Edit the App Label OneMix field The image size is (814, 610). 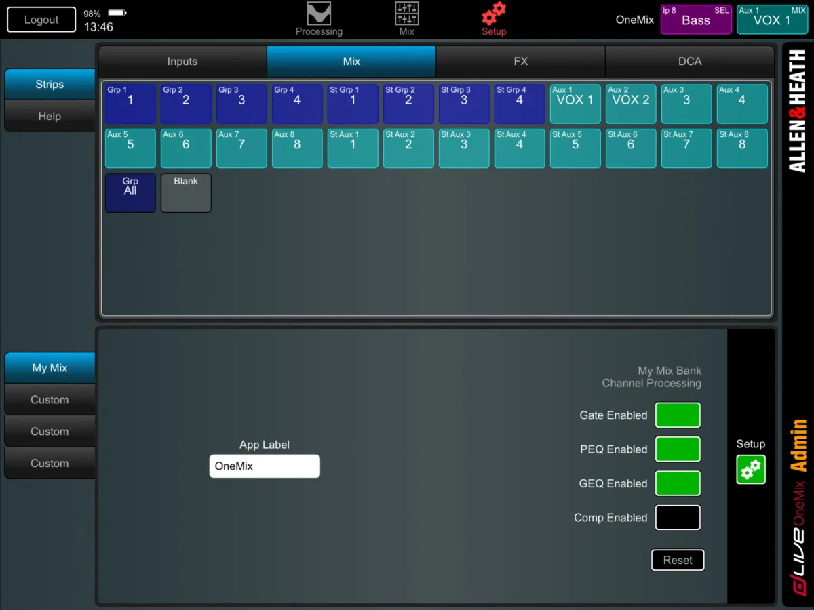(x=265, y=466)
